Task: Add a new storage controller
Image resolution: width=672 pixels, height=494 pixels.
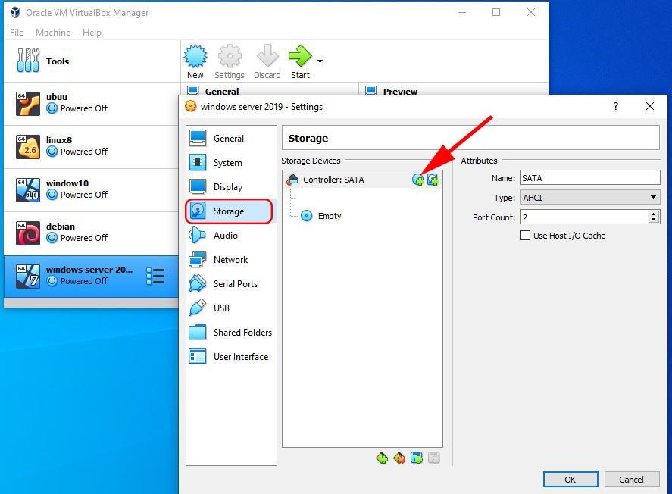Action: [383, 458]
